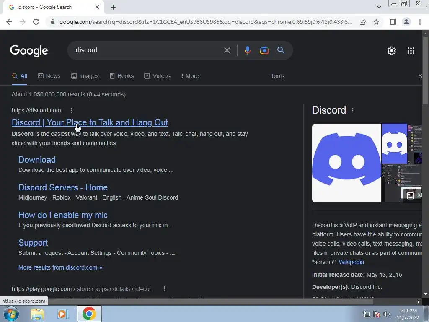Open the Download sitelink
The width and height of the screenshot is (429, 322).
point(37,160)
